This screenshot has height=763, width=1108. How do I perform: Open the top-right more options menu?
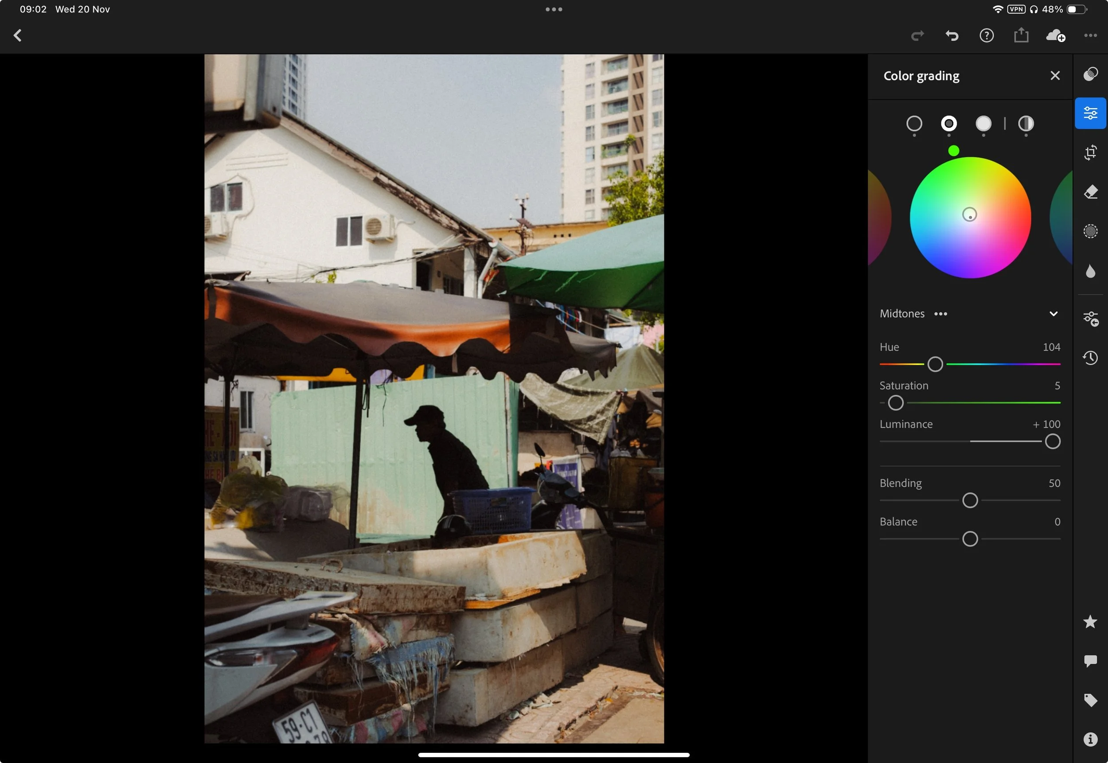[x=1090, y=35]
